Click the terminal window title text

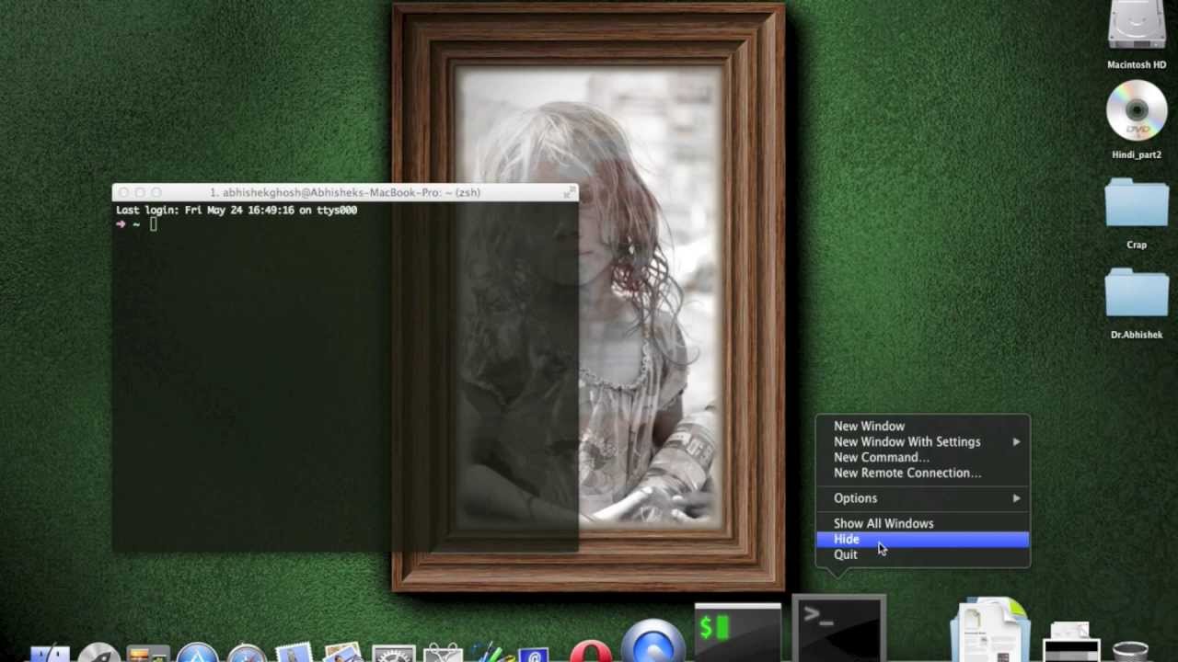click(345, 192)
